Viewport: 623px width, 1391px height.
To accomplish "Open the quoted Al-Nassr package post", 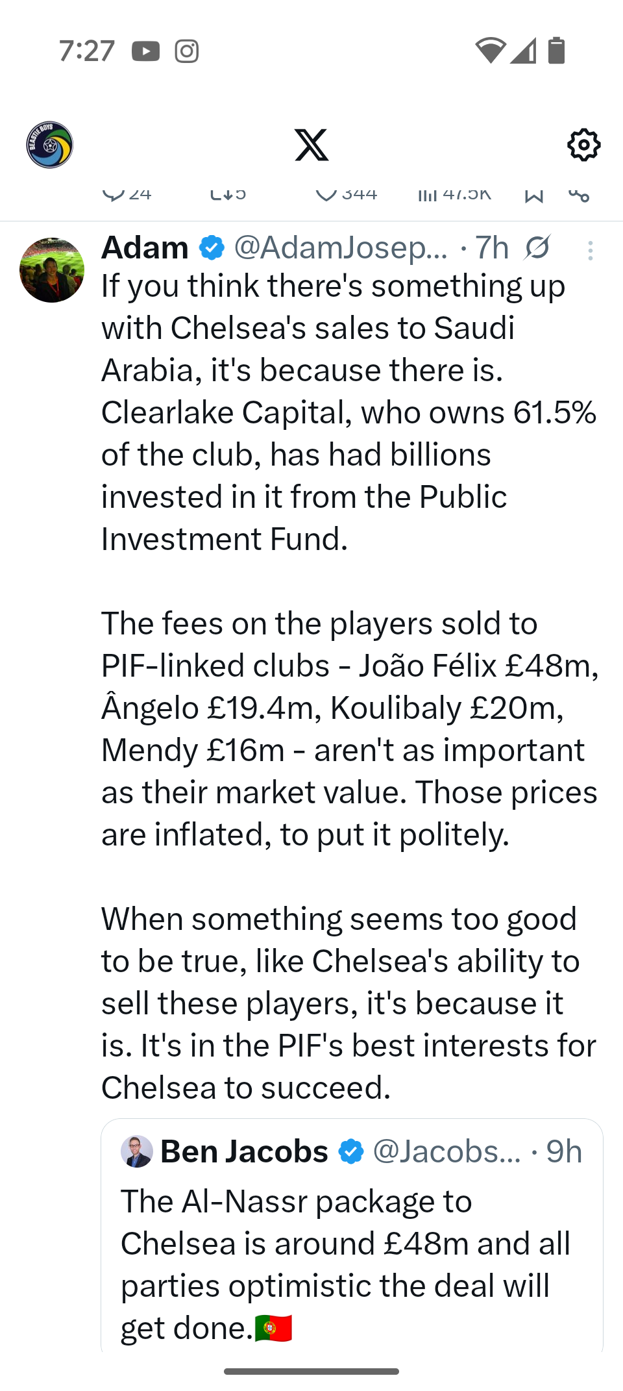I will (x=350, y=1263).
